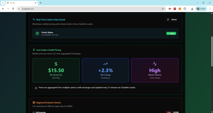Click the browser back arrow

(x=3, y=9)
